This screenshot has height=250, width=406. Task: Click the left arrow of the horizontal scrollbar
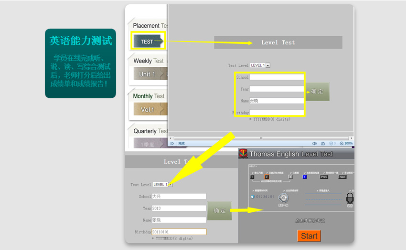tap(171, 138)
